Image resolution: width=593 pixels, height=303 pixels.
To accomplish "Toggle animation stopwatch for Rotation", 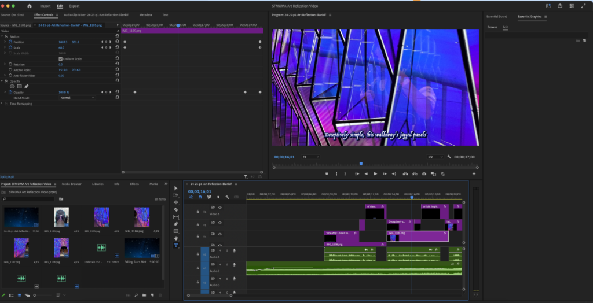I will tap(10, 65).
